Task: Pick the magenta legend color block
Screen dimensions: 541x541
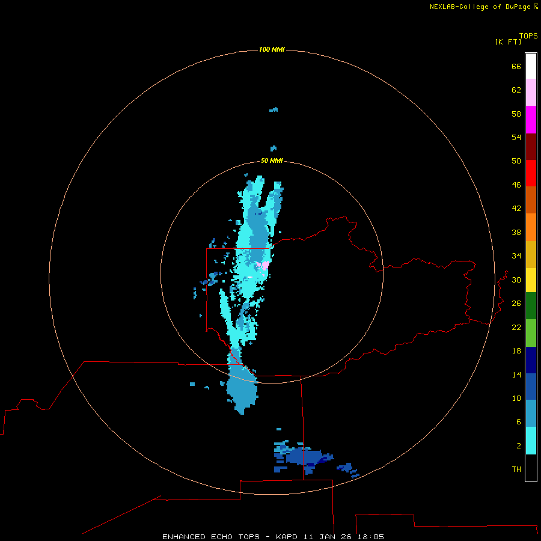Action: pos(531,120)
